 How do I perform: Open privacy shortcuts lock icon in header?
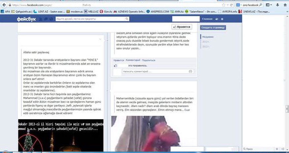click(x=217, y=19)
